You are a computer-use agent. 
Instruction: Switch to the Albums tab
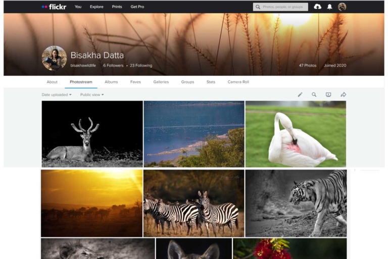point(111,82)
